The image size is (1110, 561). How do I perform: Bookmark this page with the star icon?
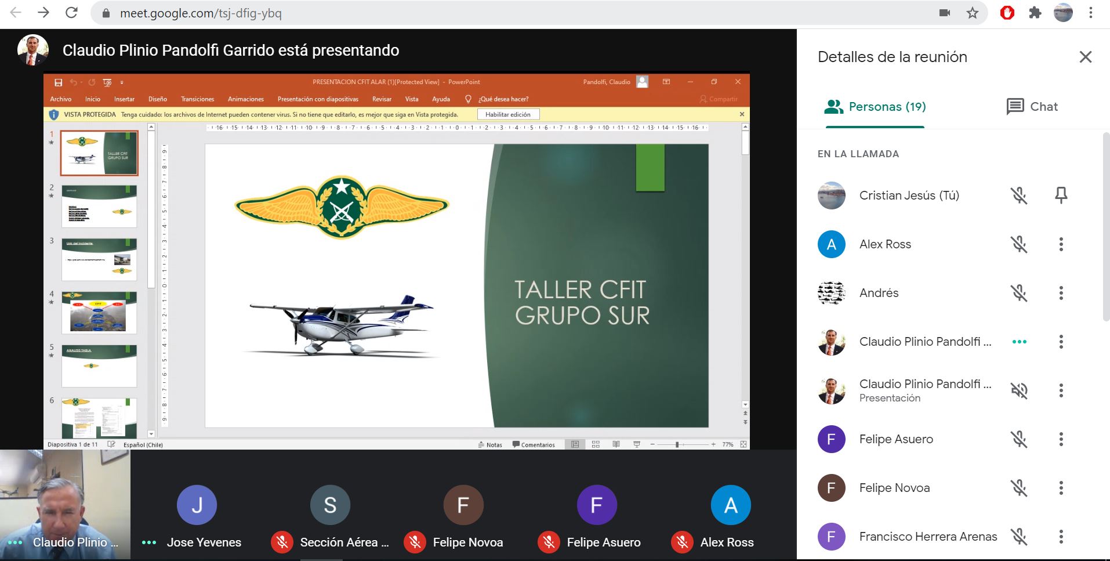[973, 13]
